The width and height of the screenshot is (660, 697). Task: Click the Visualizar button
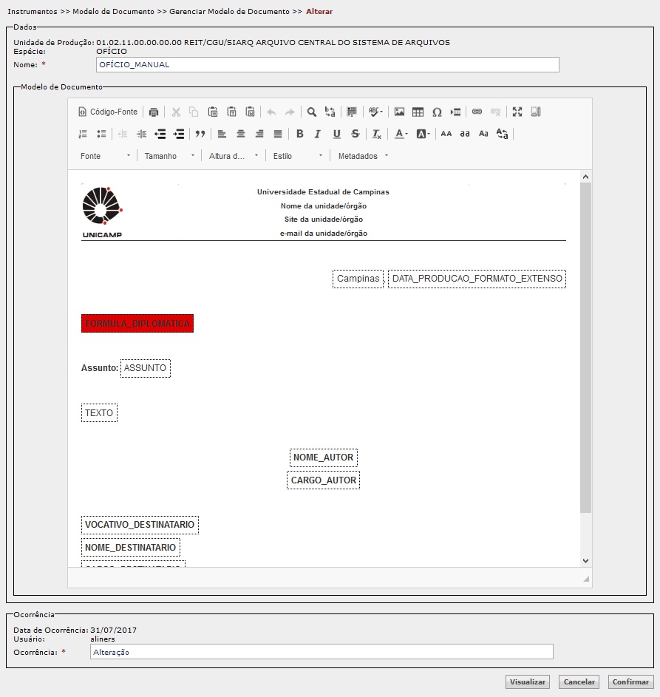coord(528,682)
